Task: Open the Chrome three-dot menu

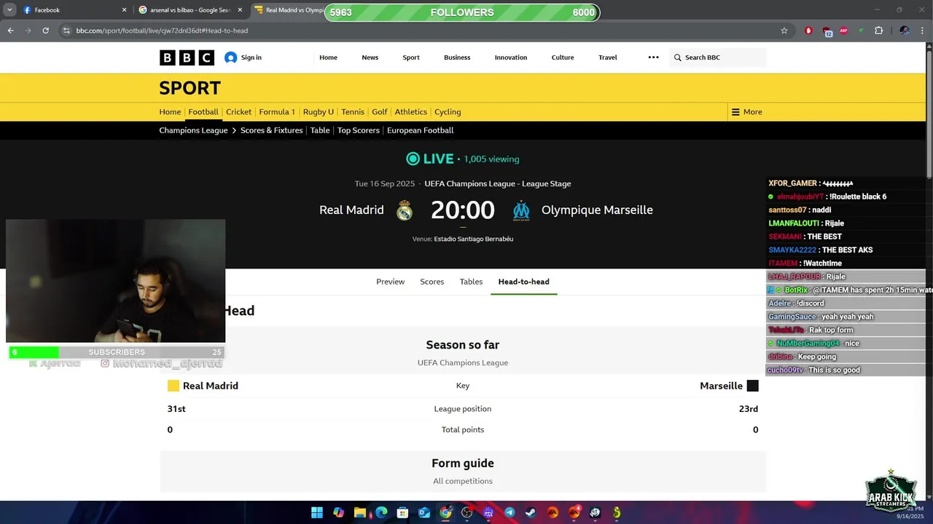Action: click(922, 31)
